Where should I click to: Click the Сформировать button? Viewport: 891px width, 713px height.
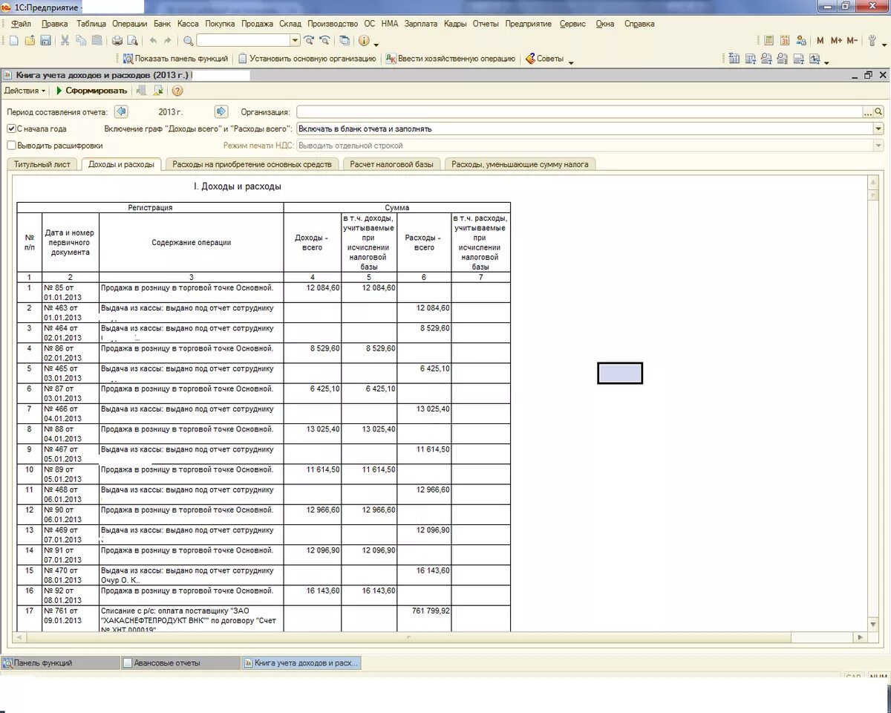tap(91, 91)
